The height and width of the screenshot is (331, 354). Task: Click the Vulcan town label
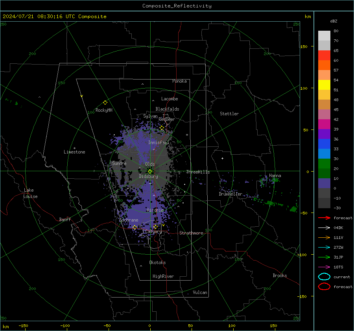coord(200,292)
